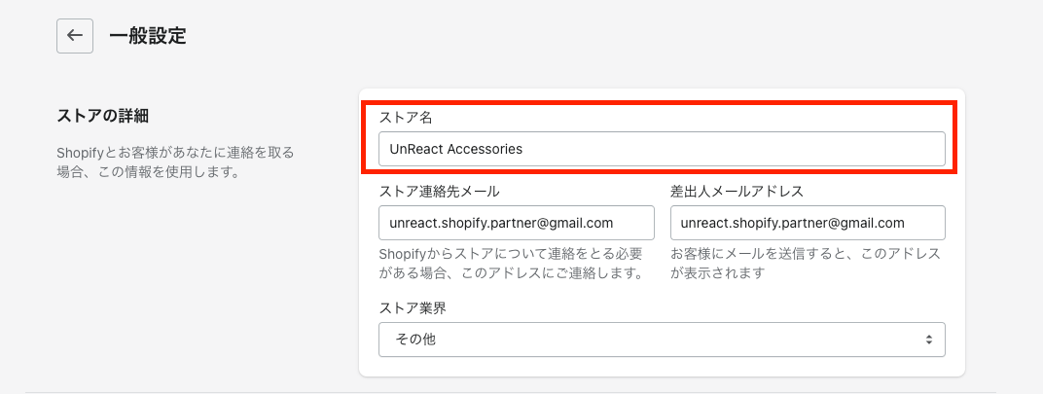The width and height of the screenshot is (1043, 394).
Task: Go back using the left arrow button
Action: (75, 36)
